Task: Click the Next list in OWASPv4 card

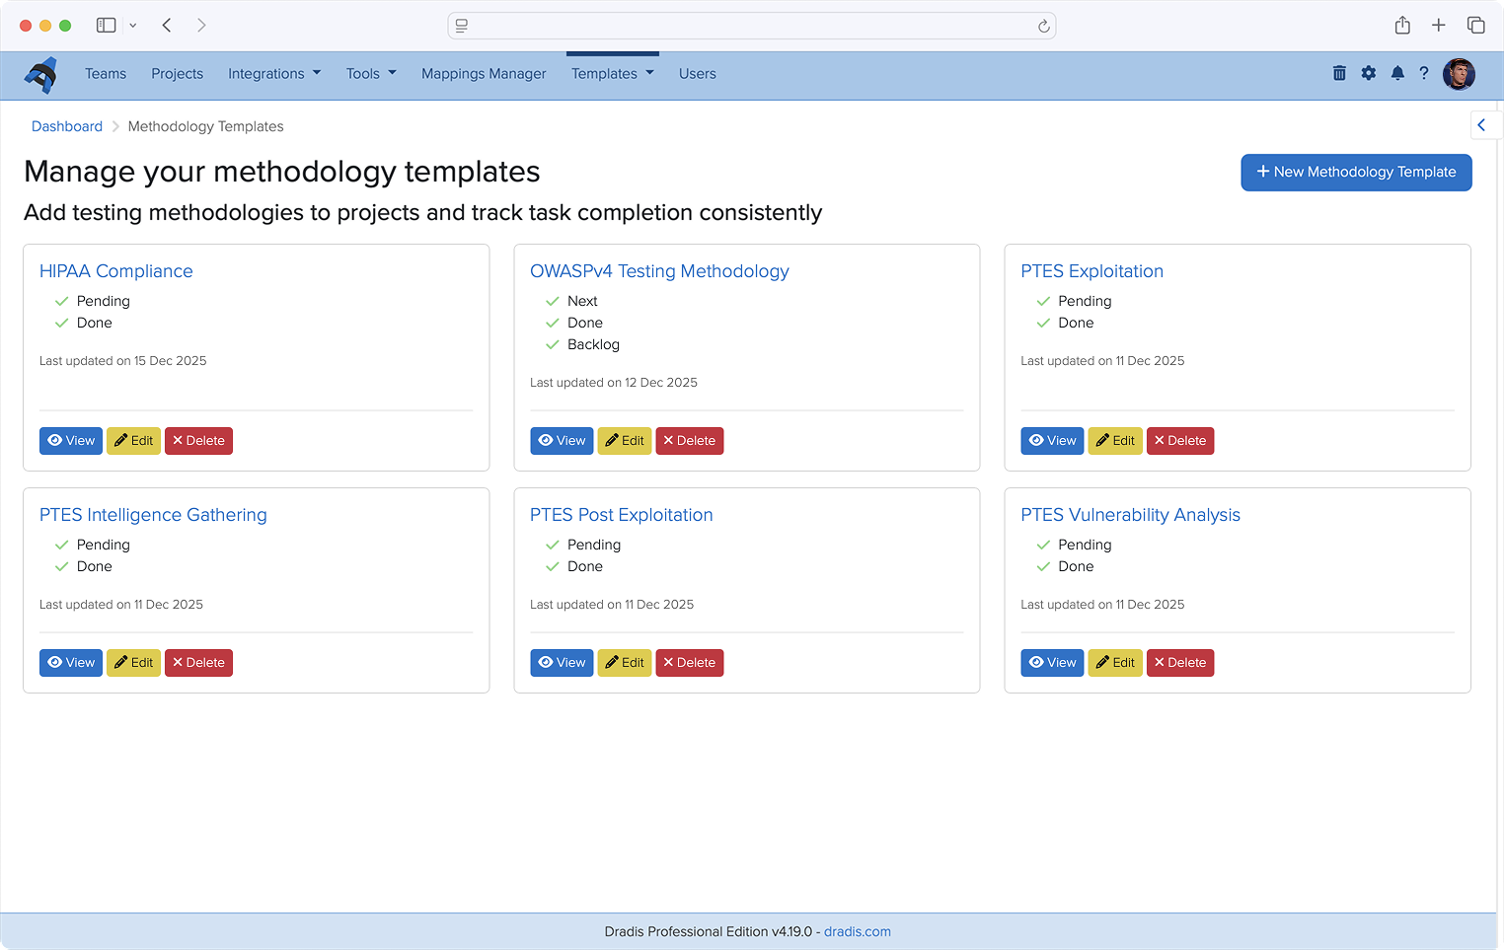Action: 582,301
